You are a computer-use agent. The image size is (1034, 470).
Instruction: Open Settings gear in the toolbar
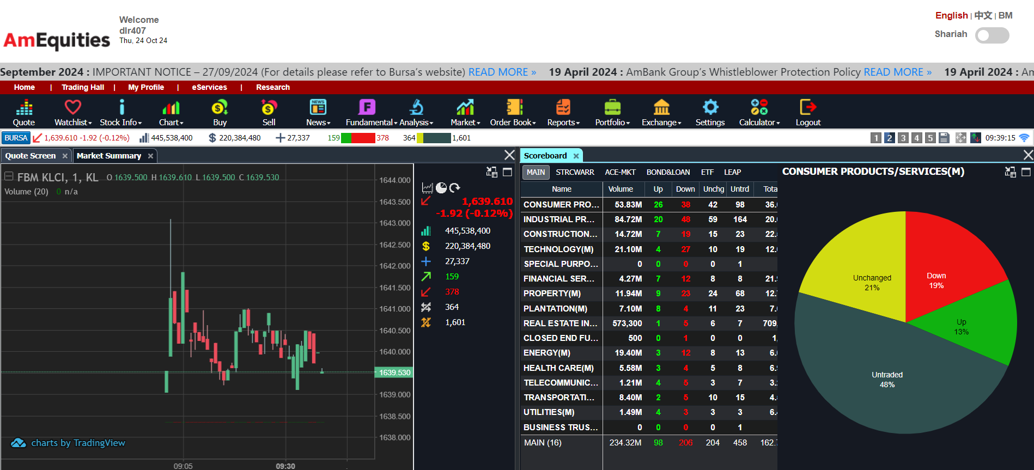coord(710,108)
